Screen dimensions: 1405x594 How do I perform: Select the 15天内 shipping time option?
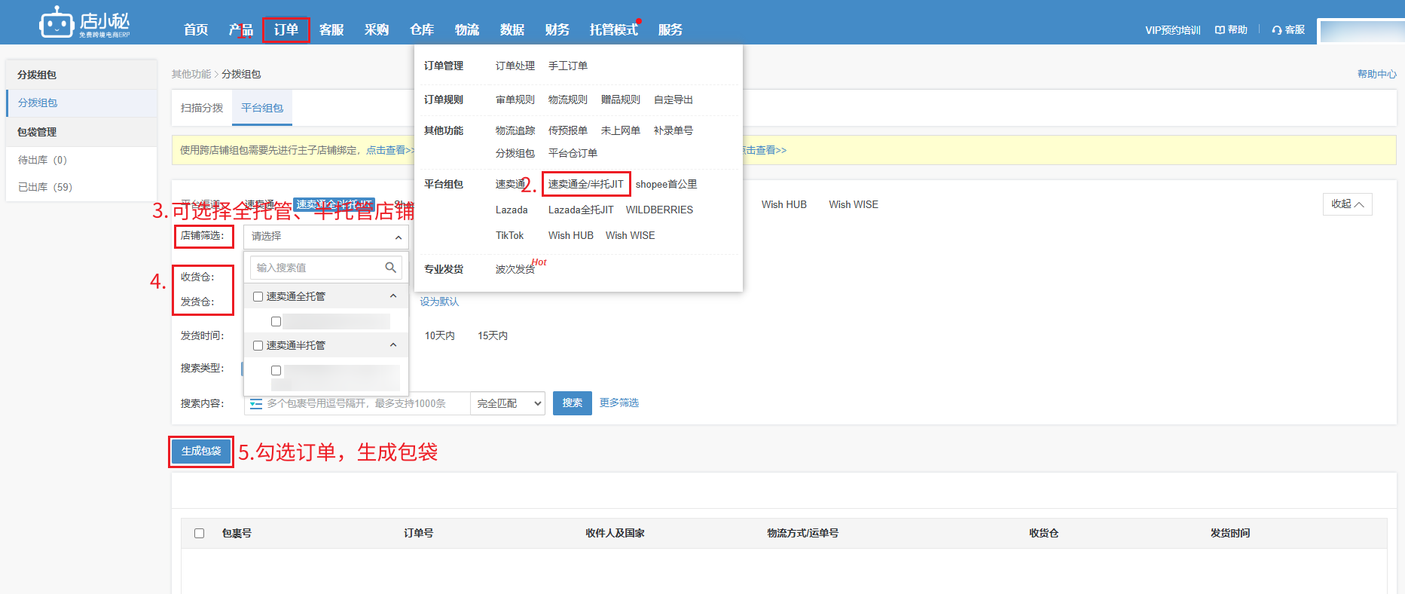coord(493,336)
